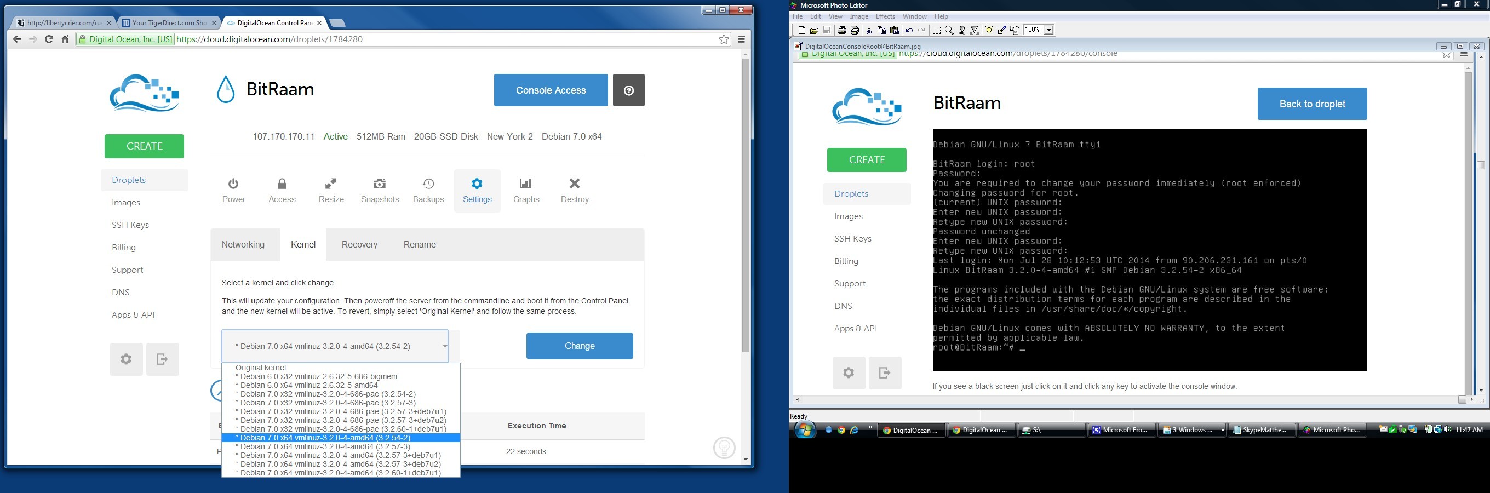Open the Graphs bar-chart section

point(526,191)
